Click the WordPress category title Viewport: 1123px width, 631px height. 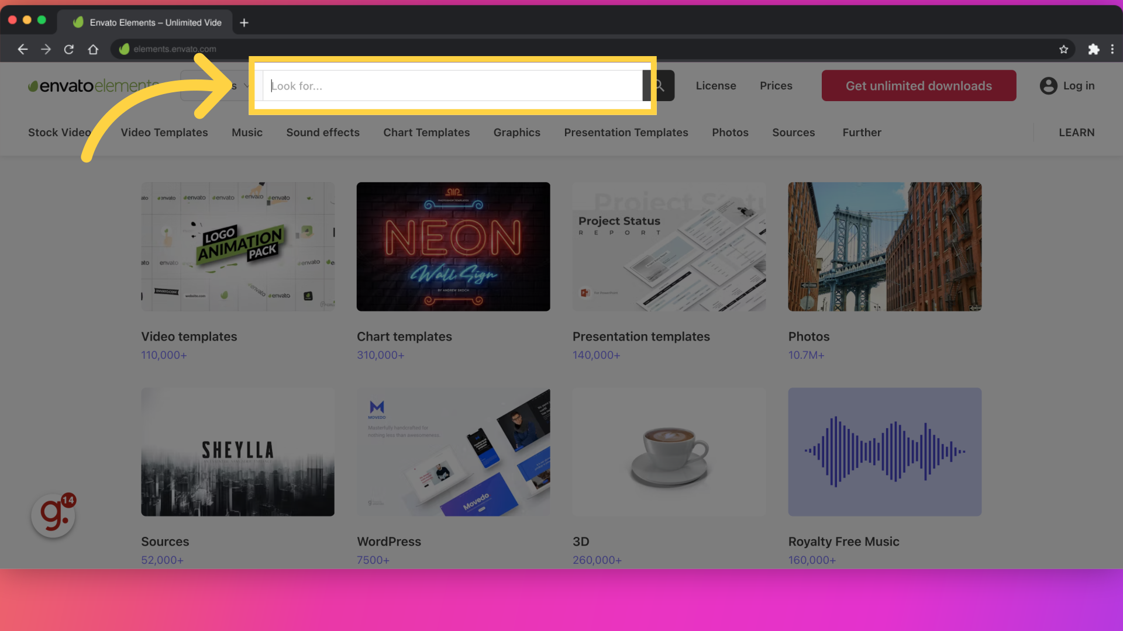pyautogui.click(x=389, y=542)
